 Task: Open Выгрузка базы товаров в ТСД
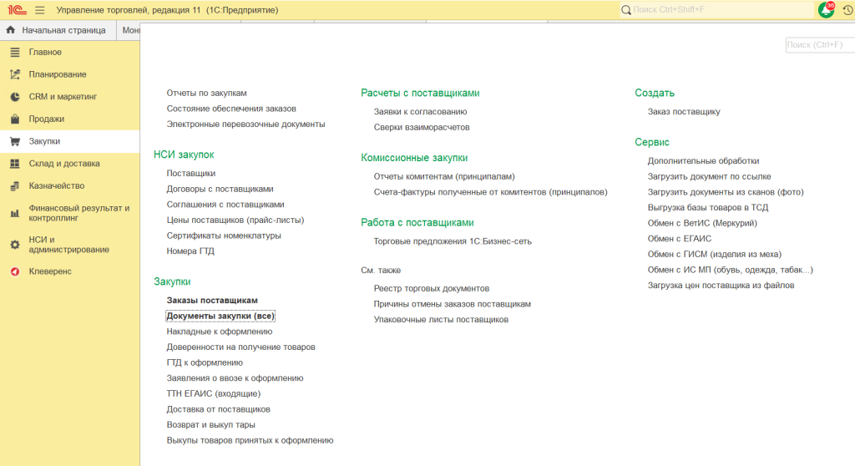tap(708, 208)
